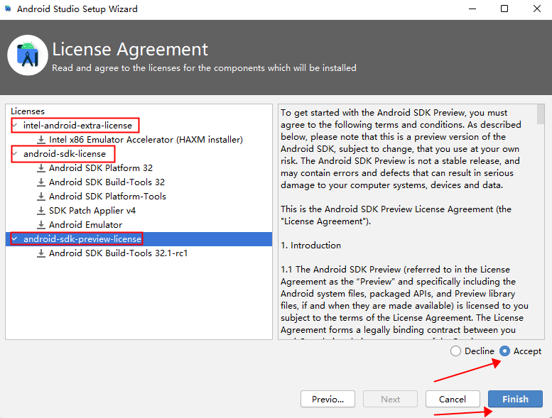Viewport: 552px width, 418px height.
Task: Select Android SDK Build-Tools 32.1-rc1 entry
Action: (x=118, y=253)
